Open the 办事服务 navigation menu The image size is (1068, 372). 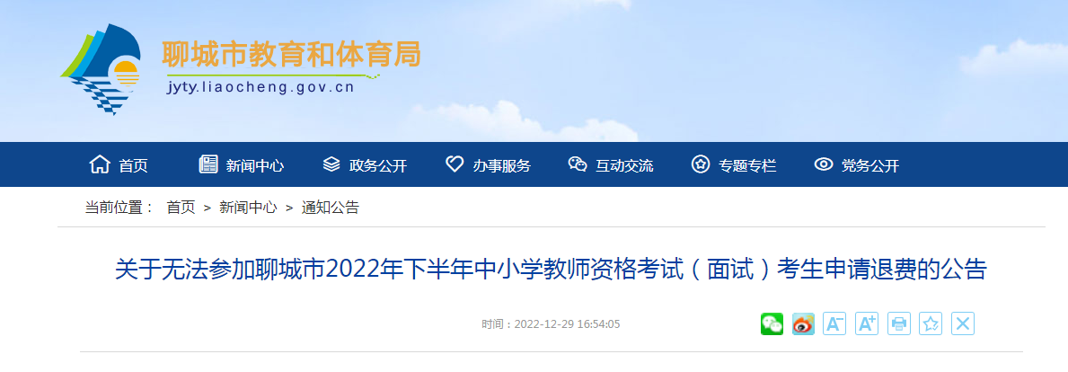(x=502, y=165)
